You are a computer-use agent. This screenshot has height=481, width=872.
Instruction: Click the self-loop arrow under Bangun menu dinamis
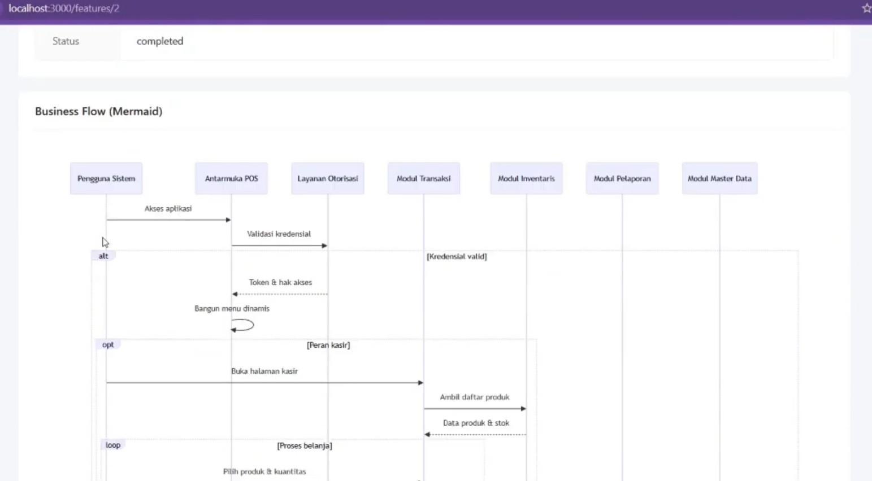pyautogui.click(x=242, y=325)
